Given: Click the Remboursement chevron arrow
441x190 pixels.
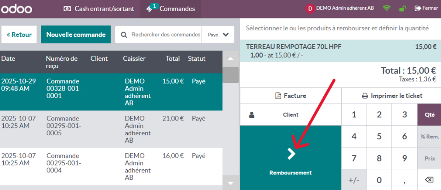Looking at the screenshot, I should click(x=291, y=154).
